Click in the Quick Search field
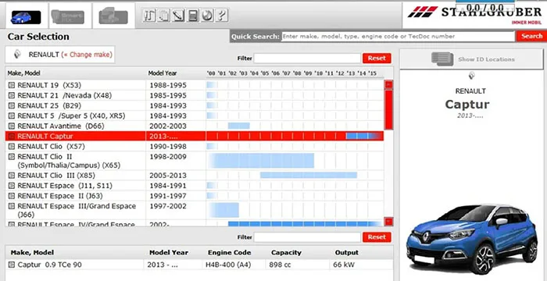This screenshot has height=281, width=547. pos(398,36)
